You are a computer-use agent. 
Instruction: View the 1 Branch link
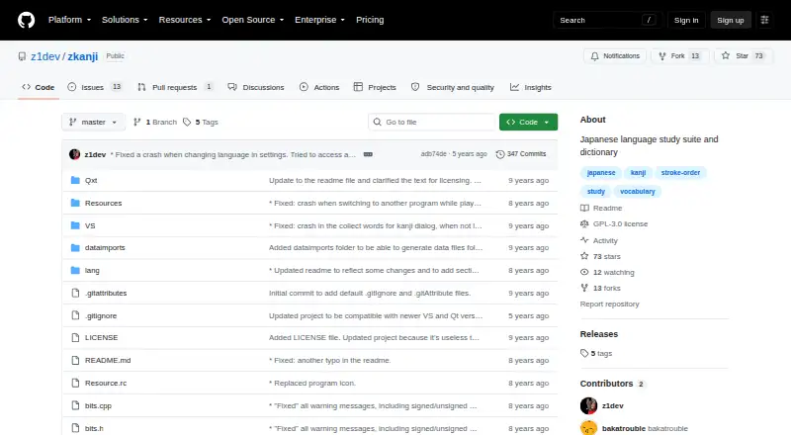(x=155, y=123)
